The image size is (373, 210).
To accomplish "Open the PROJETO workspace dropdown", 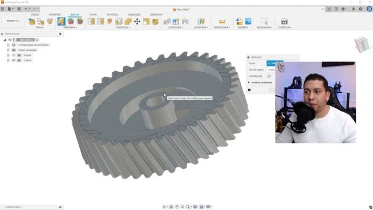I will (13, 21).
